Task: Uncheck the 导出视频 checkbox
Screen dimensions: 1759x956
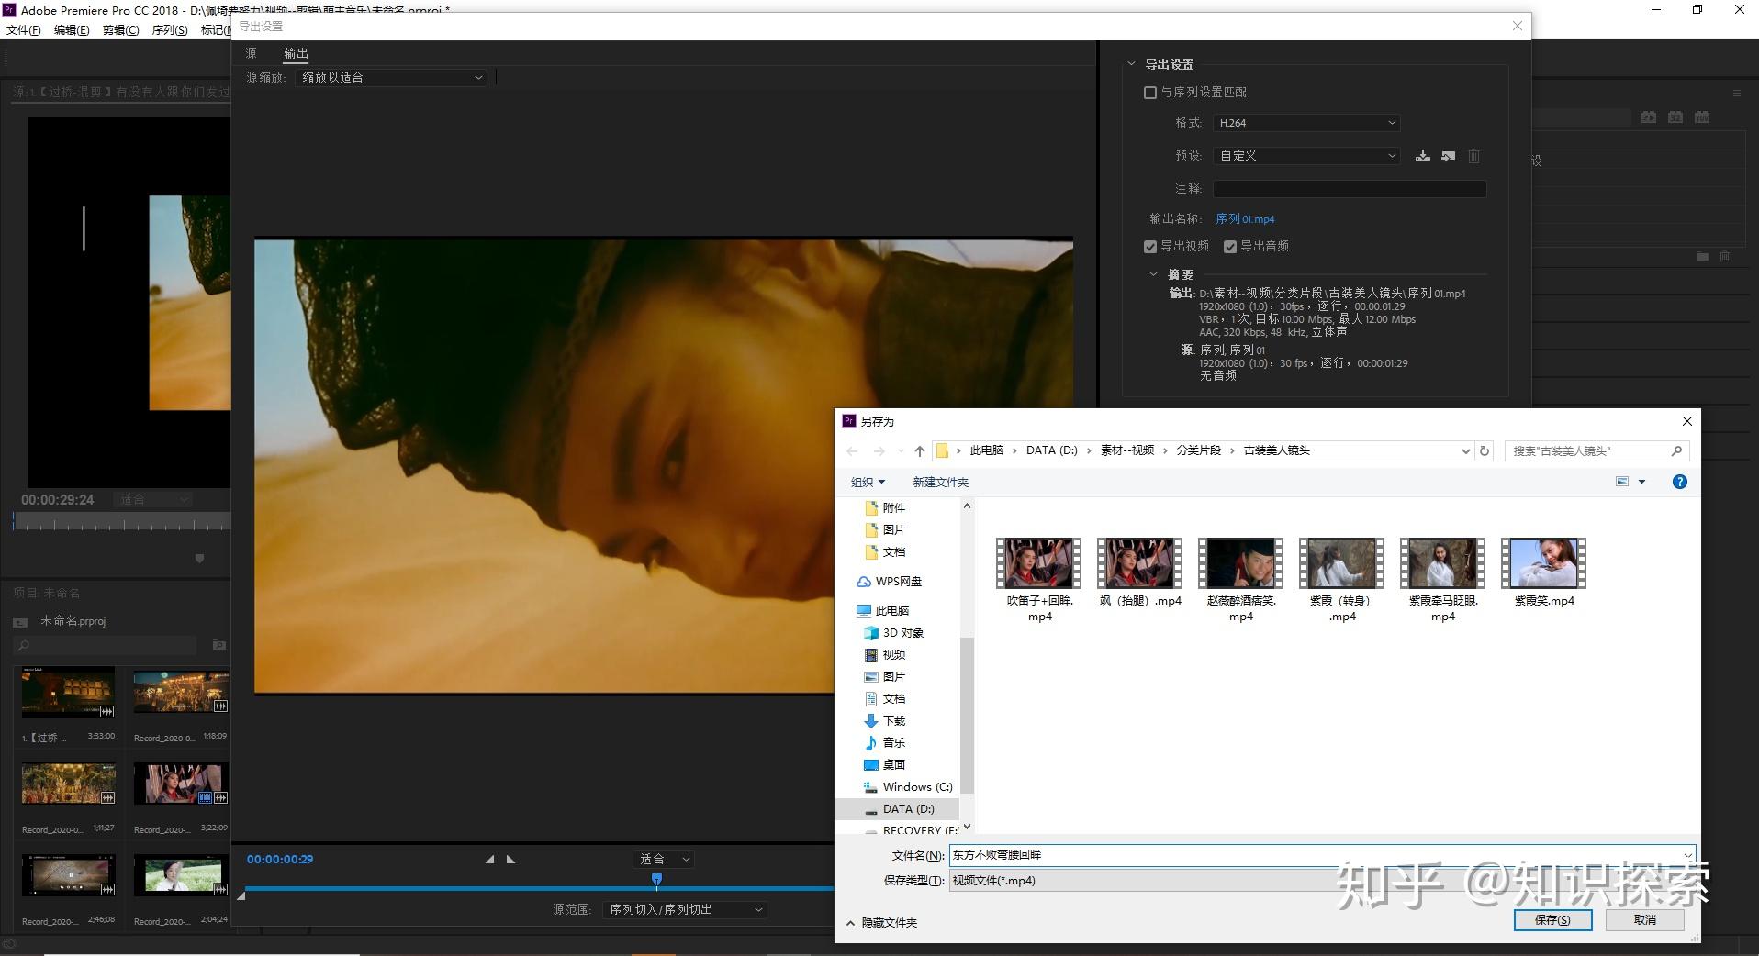Action: tap(1149, 247)
